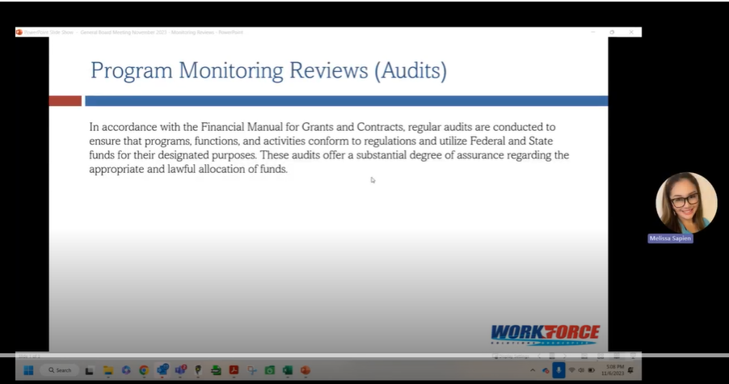Open Adobe Acrobat from the taskbar

point(234,370)
